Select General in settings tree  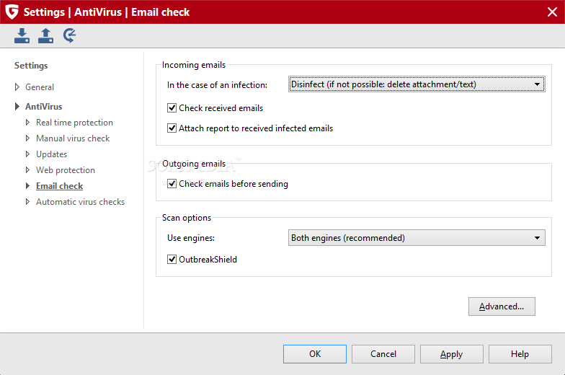pos(40,87)
